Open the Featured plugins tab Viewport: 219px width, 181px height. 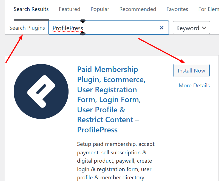69,9
